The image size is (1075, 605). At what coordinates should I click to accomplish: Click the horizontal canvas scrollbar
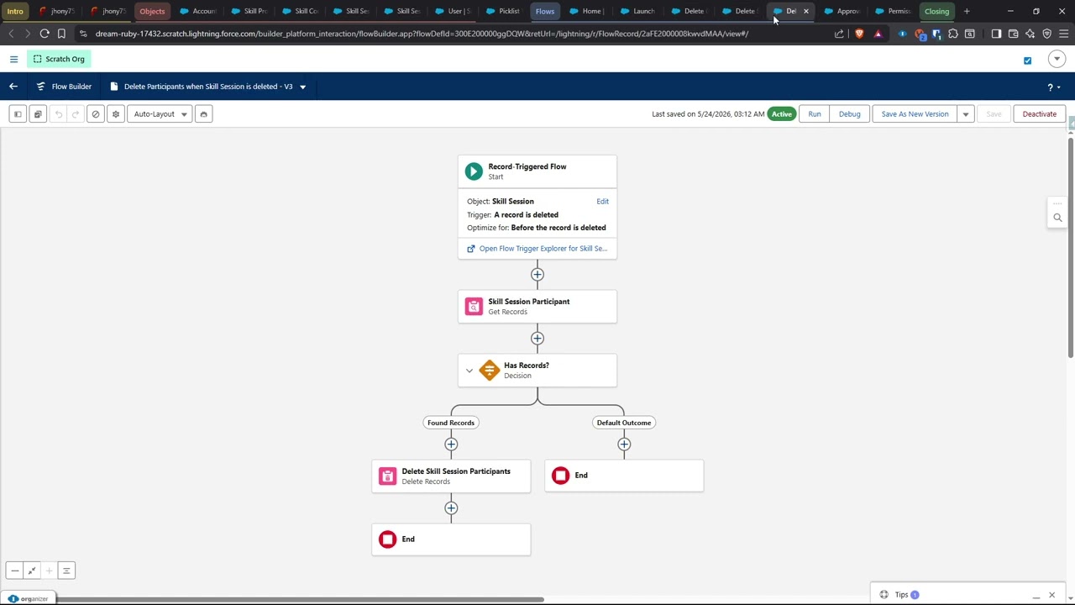click(299, 600)
